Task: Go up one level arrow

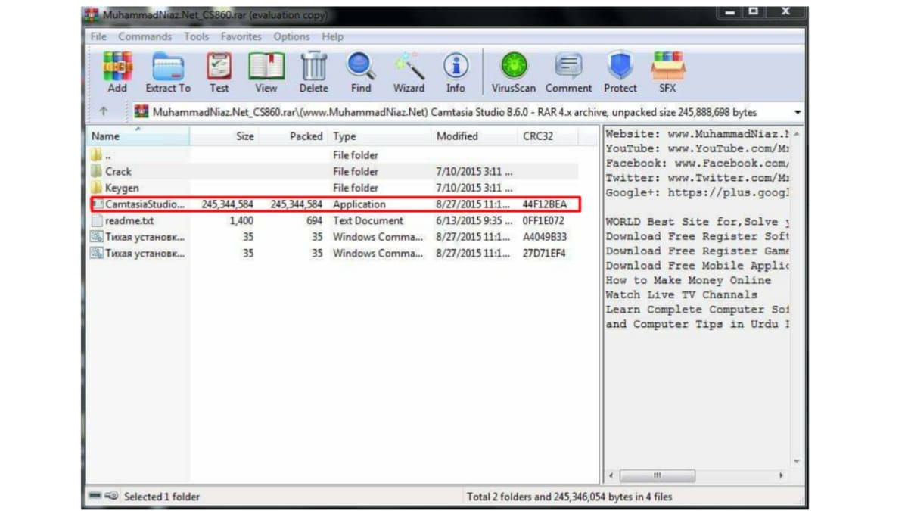Action: tap(104, 112)
